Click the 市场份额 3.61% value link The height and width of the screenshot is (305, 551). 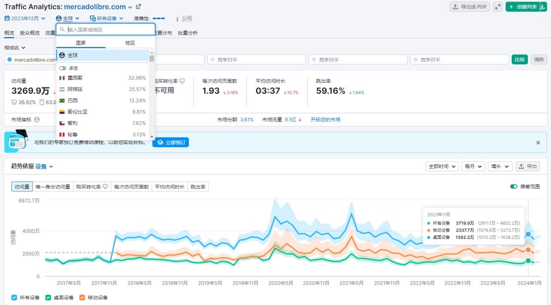coord(246,120)
